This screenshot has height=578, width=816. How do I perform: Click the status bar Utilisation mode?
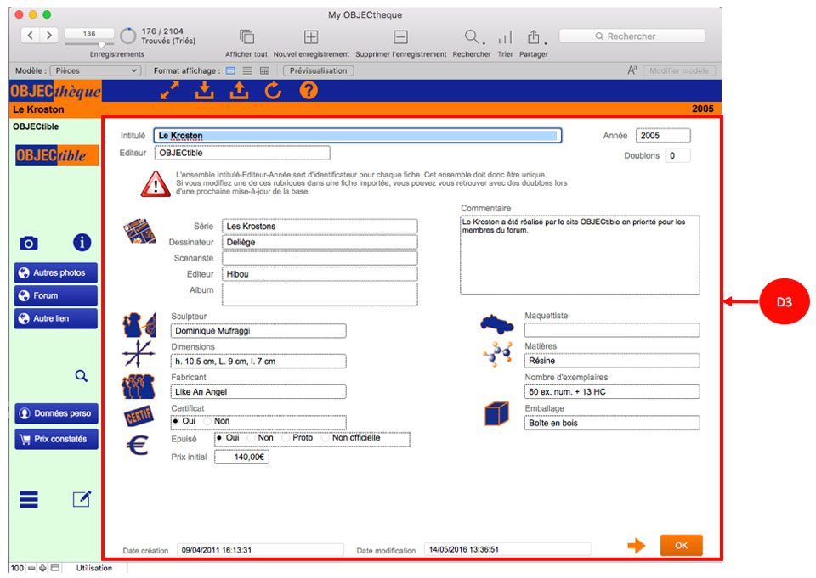click(x=93, y=568)
